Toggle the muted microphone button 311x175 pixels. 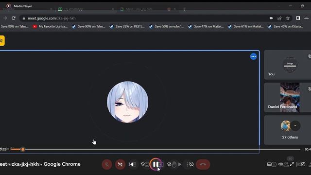pyautogui.click(x=107, y=164)
